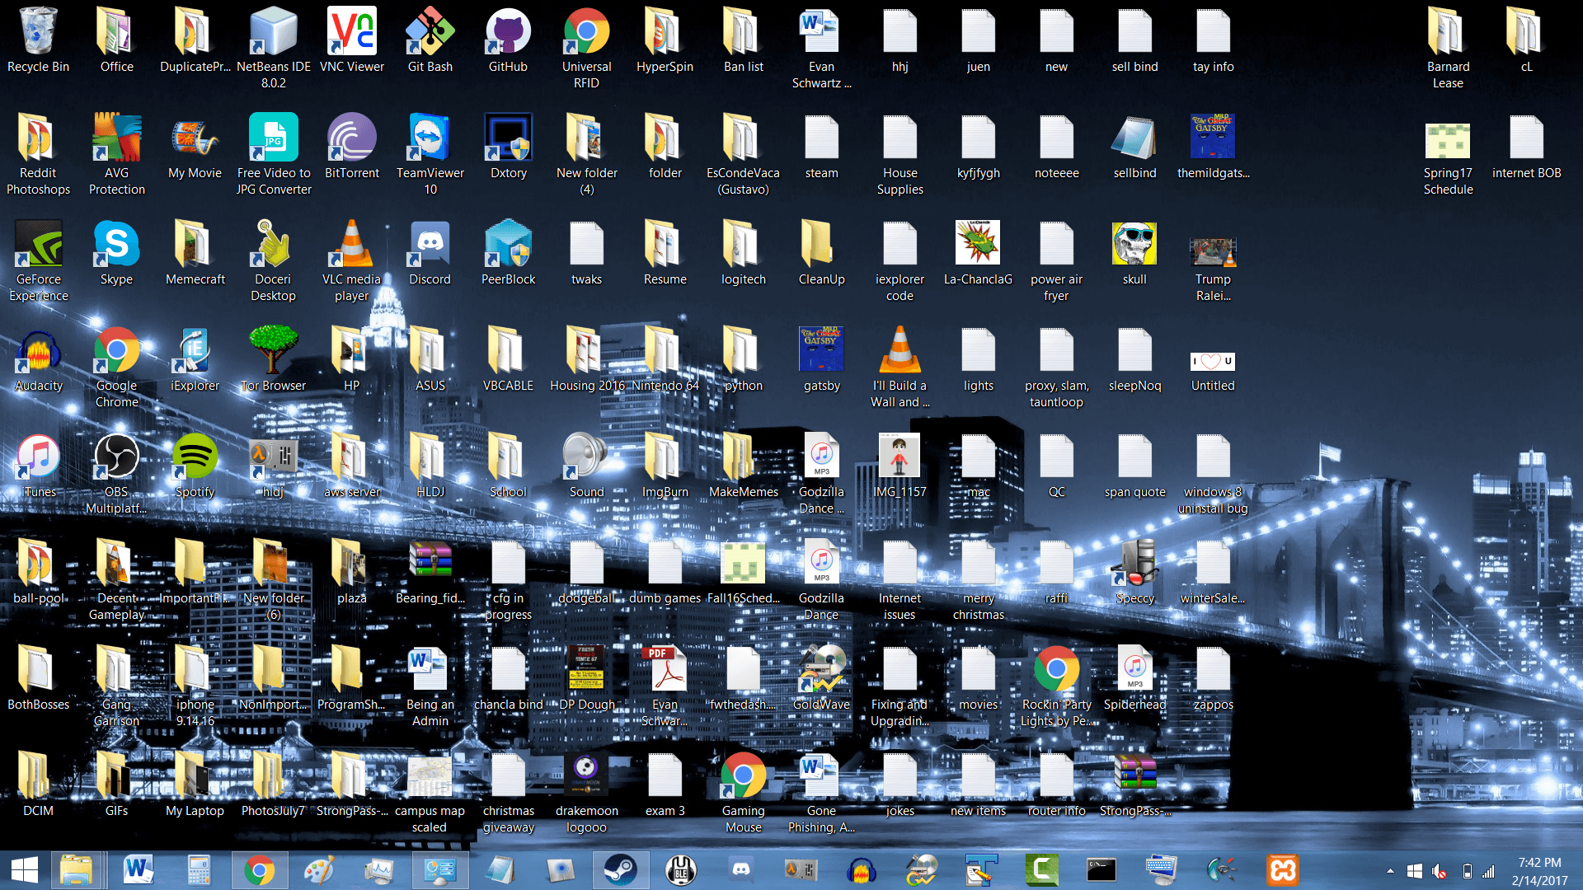1583x890 pixels.
Task: Open the Recycle Bin
Action: (x=38, y=33)
